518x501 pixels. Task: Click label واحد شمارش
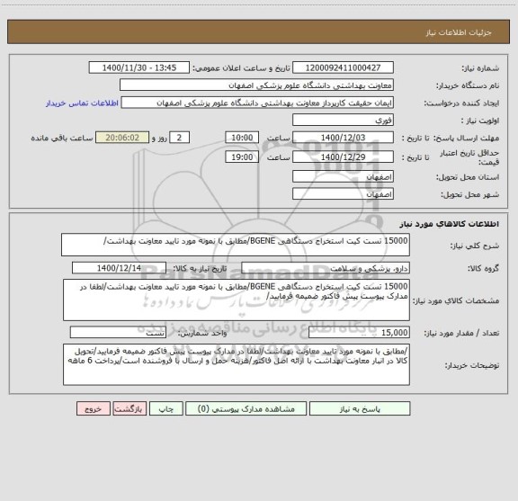click(x=202, y=333)
